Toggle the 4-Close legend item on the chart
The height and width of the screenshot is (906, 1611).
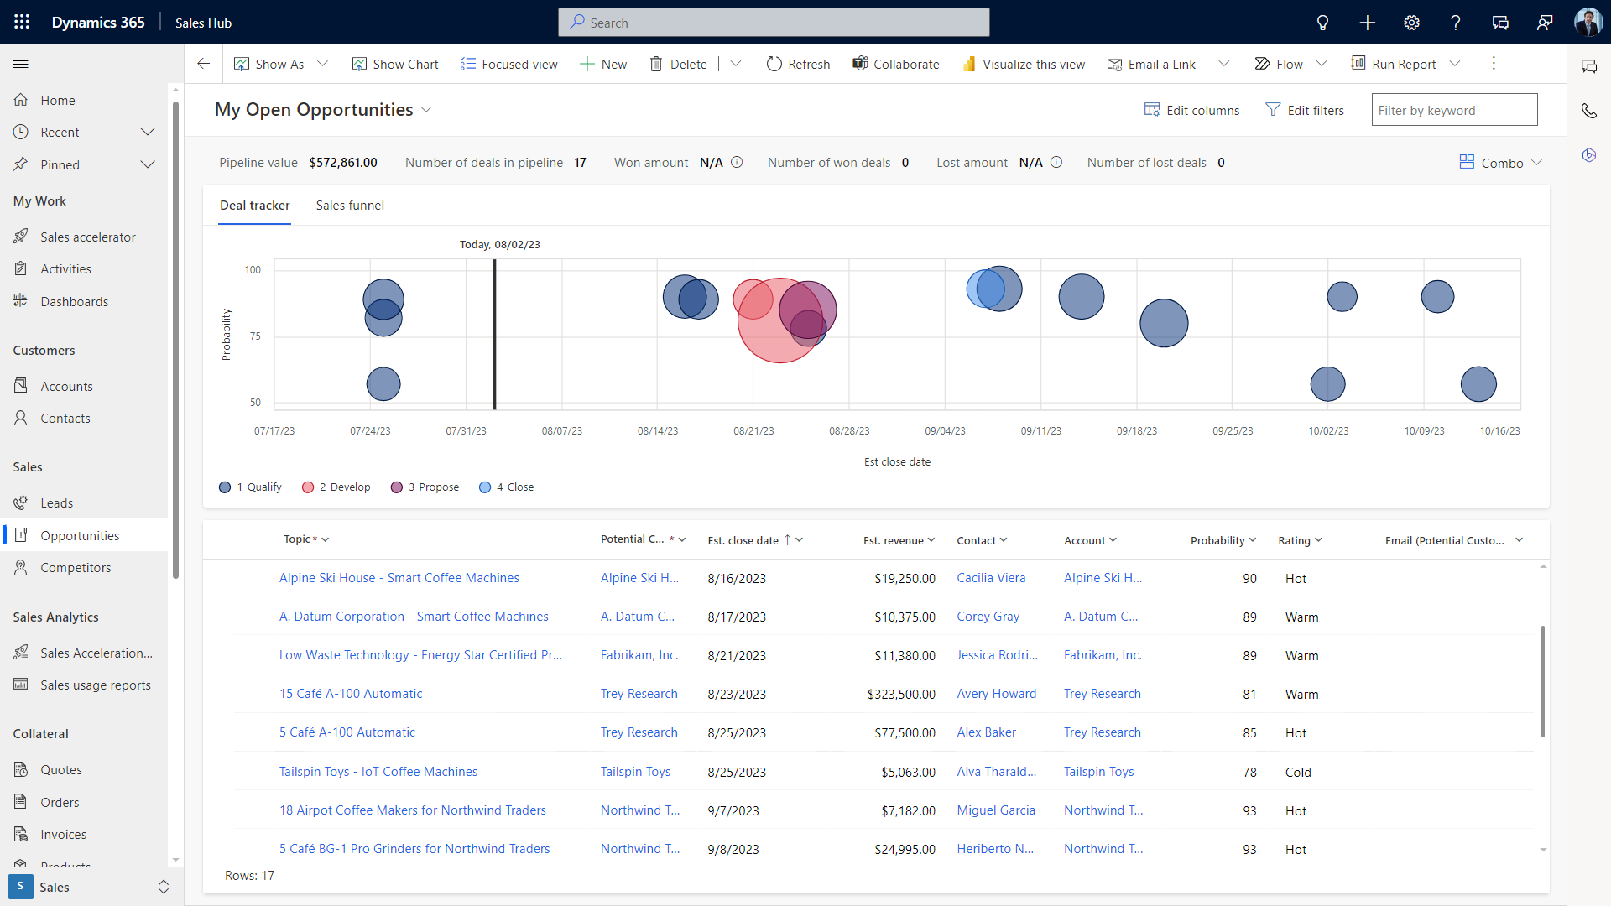click(506, 487)
